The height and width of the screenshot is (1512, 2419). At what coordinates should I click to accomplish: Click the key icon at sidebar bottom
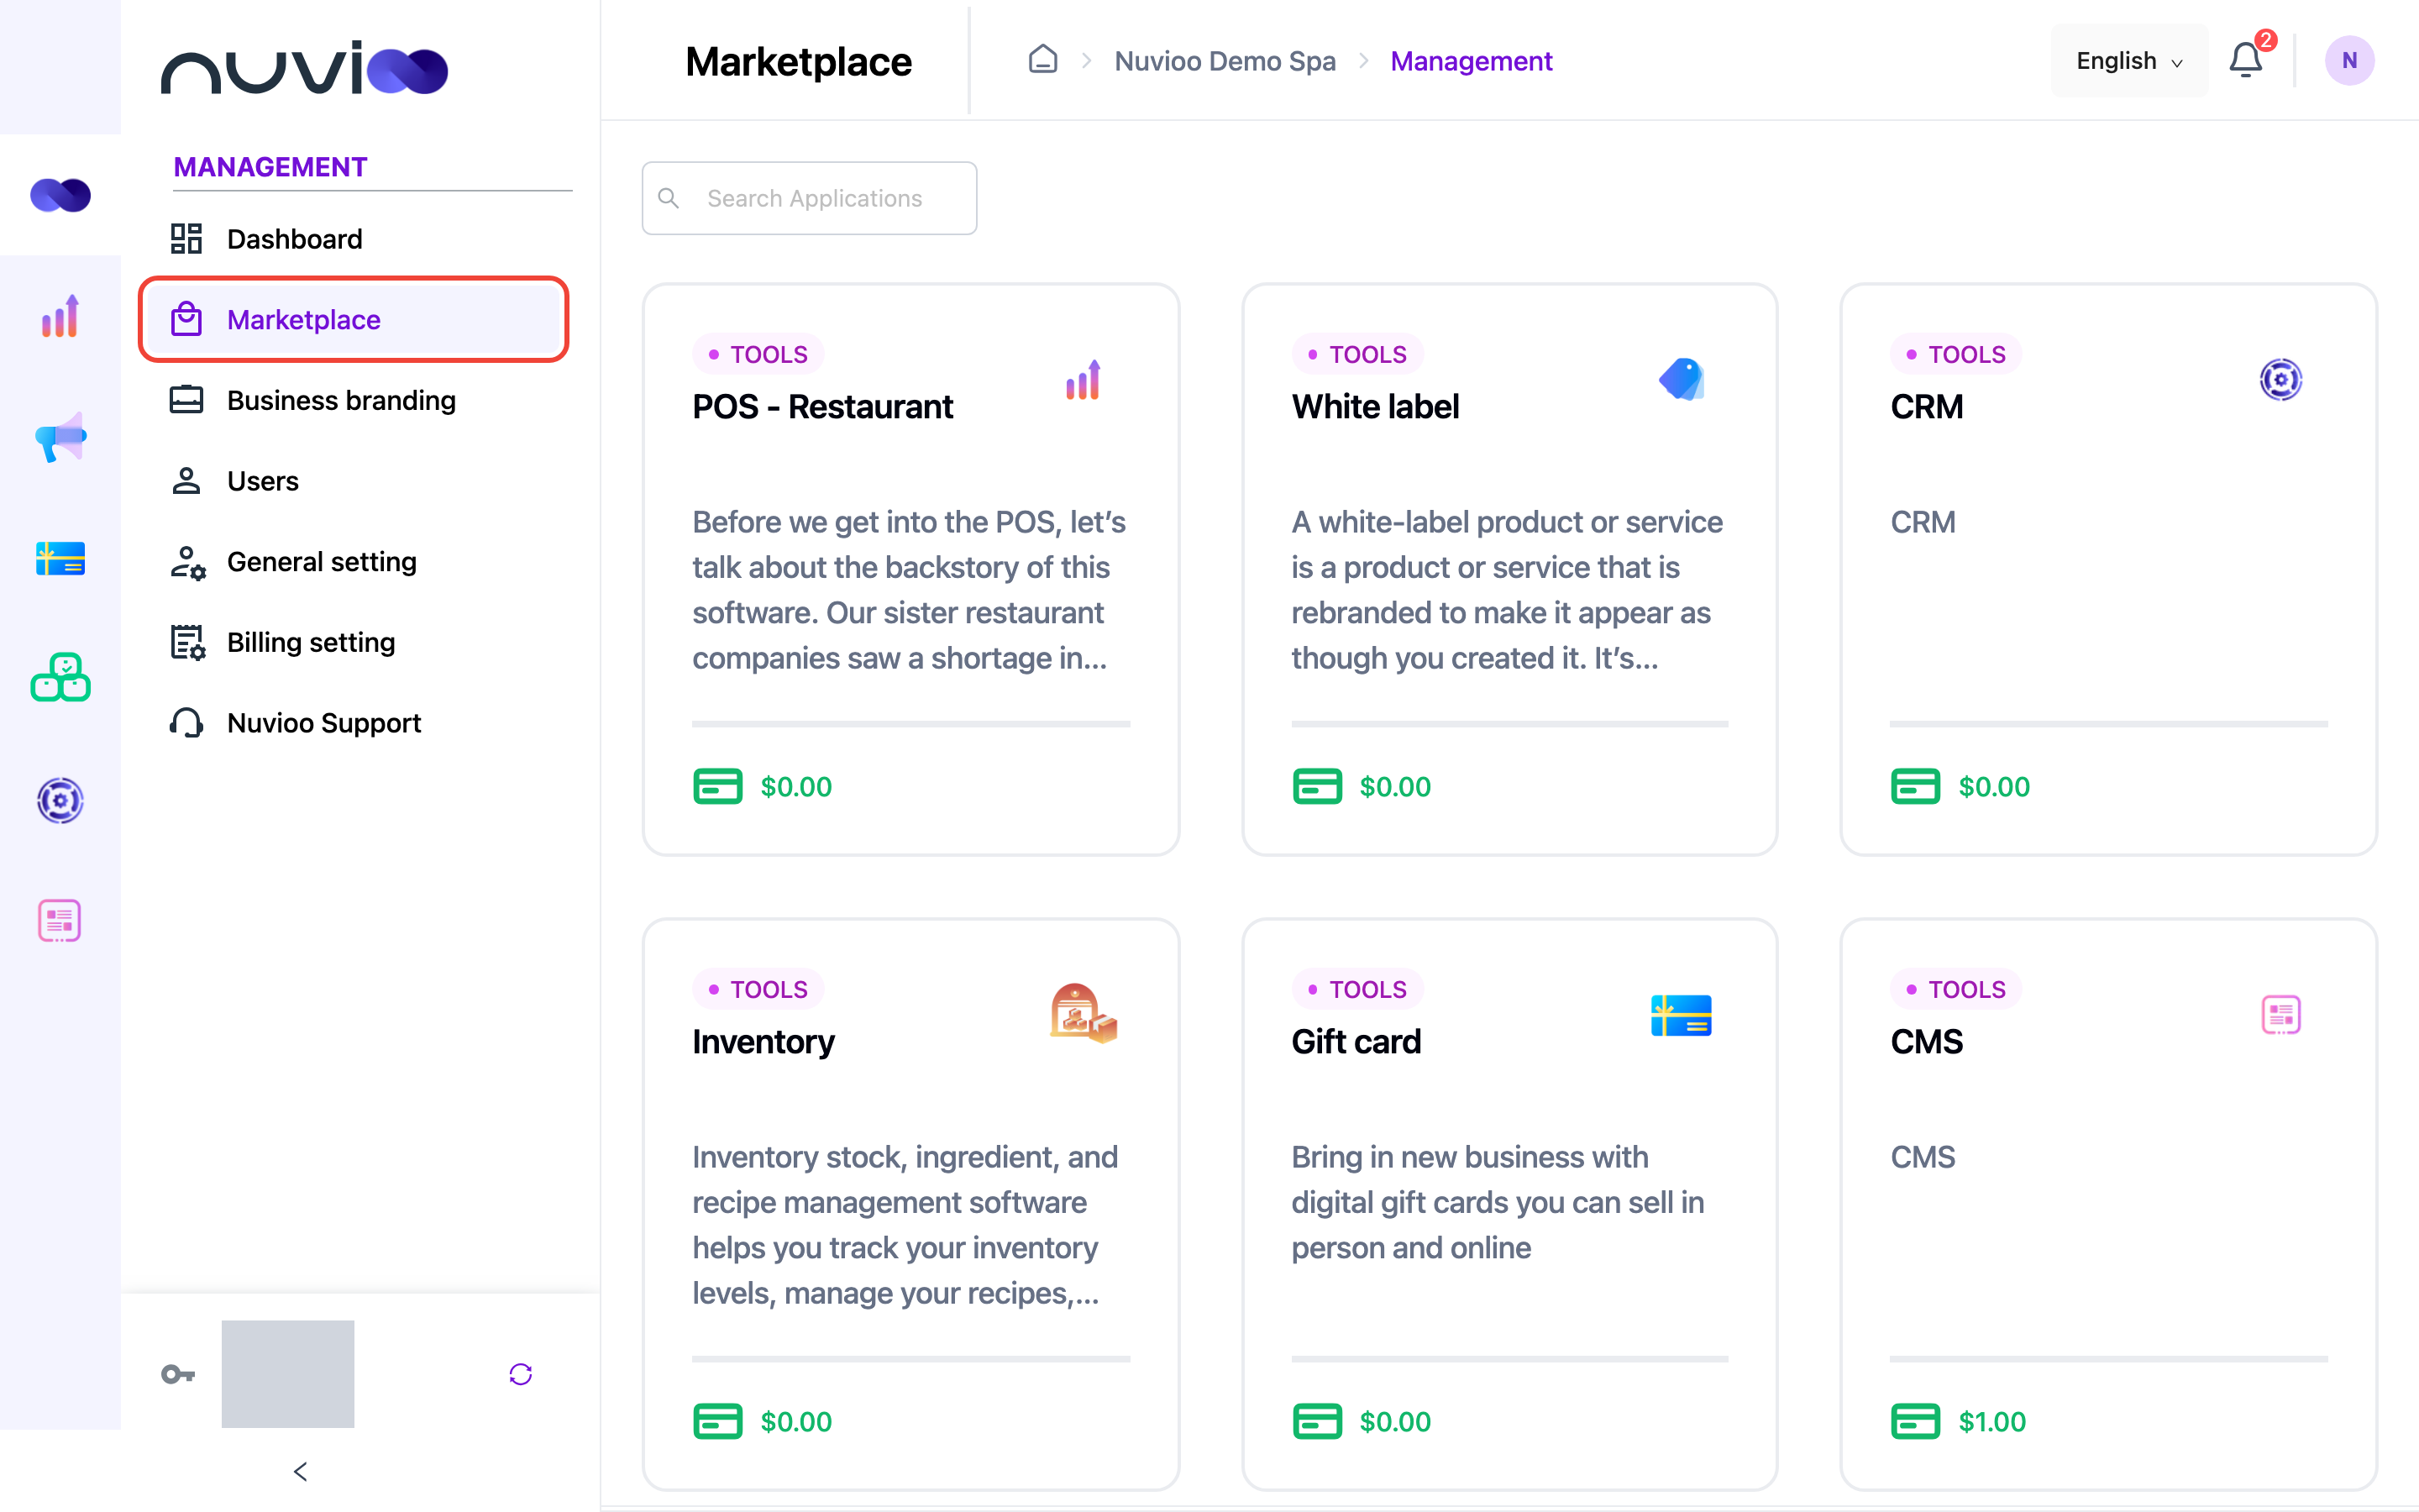click(x=178, y=1374)
